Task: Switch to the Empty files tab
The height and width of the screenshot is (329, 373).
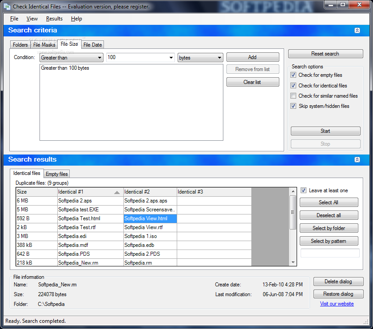Action: [x=57, y=174]
